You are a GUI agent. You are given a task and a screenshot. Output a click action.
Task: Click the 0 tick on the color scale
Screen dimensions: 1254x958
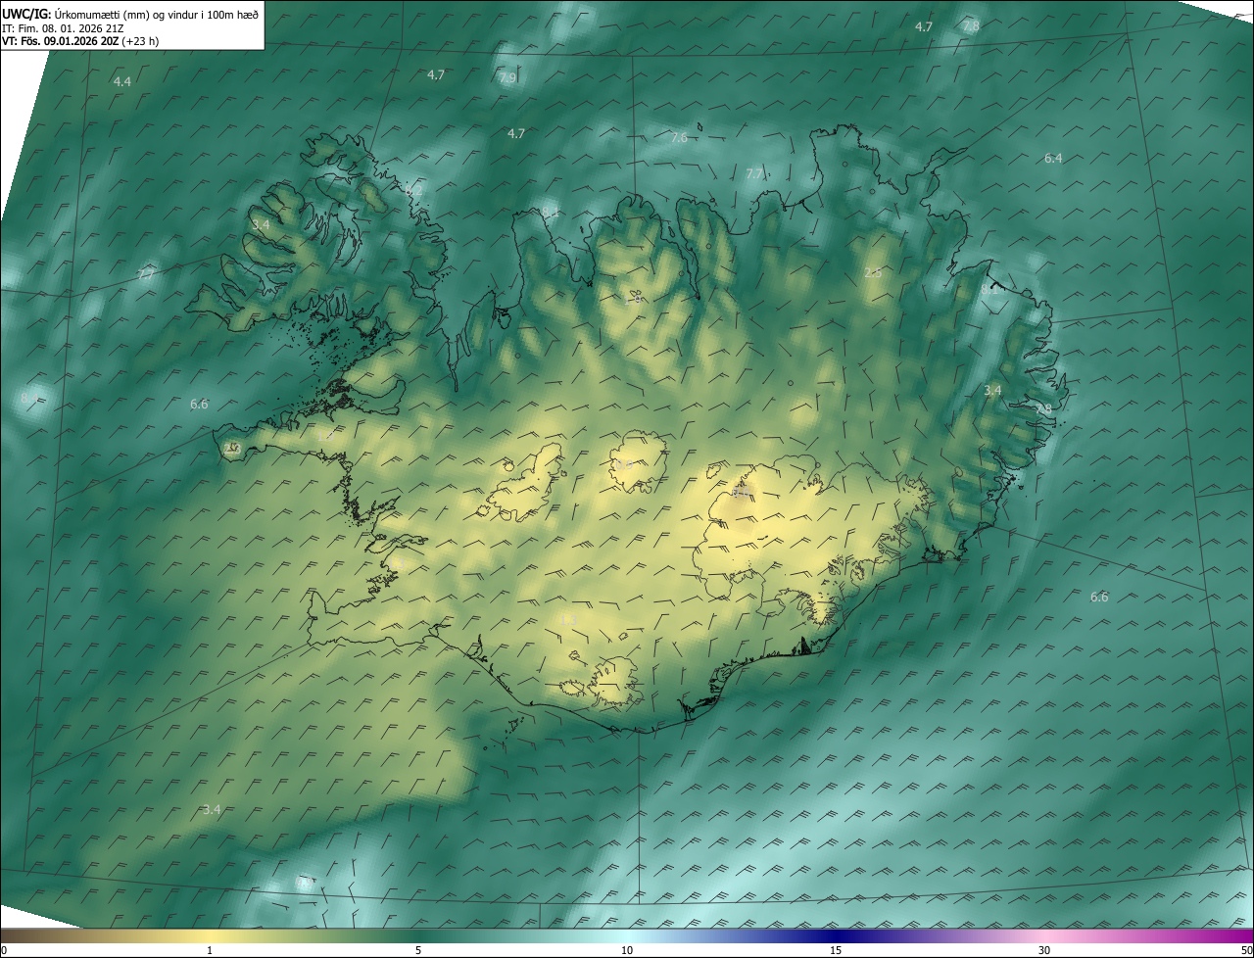pos(4,950)
